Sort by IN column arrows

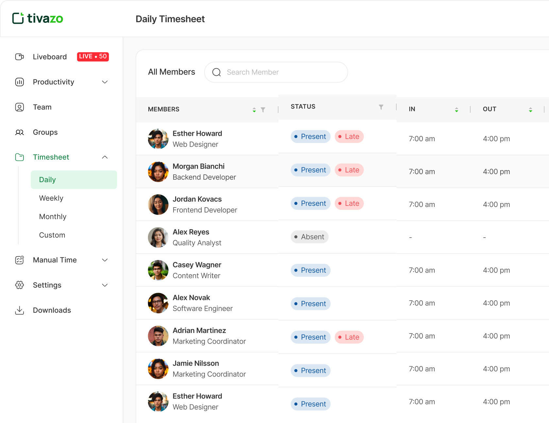point(457,110)
